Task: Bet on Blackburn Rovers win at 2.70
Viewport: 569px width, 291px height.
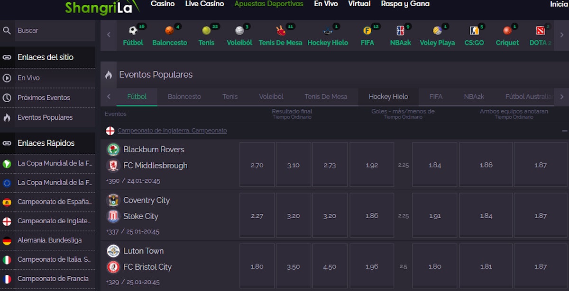Action: [x=257, y=165]
